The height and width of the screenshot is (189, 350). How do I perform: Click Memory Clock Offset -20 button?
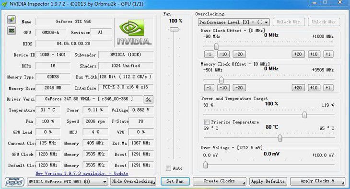coord(239,88)
